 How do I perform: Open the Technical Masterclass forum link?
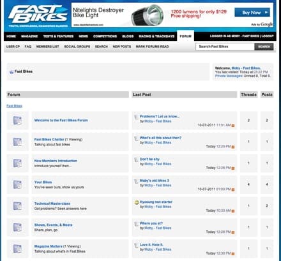click(x=52, y=204)
